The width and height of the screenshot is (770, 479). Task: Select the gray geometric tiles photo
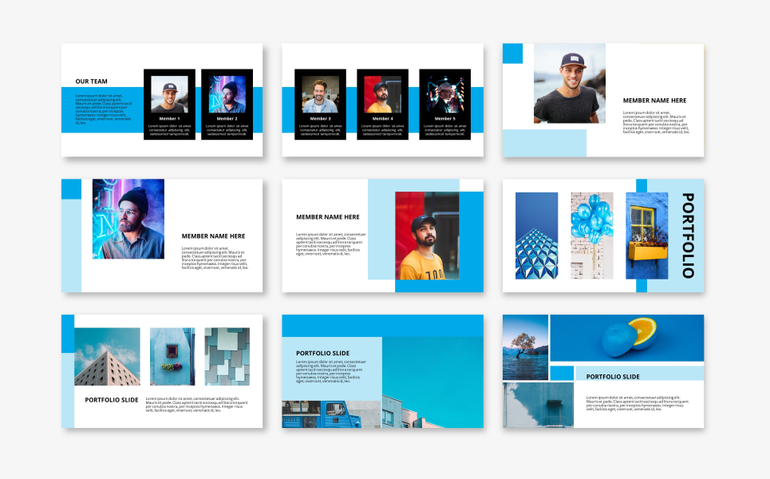coord(227,357)
